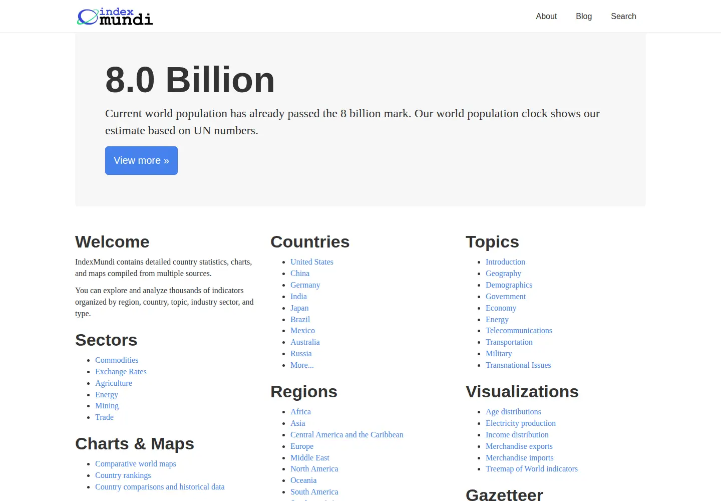Open the Introduction topic

point(505,262)
